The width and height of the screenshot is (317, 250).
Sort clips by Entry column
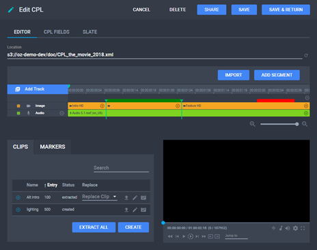[x=51, y=185]
